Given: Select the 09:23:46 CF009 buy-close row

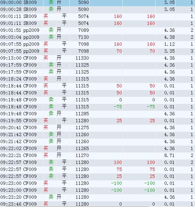Looking at the screenshot, I should click(x=97, y=204).
